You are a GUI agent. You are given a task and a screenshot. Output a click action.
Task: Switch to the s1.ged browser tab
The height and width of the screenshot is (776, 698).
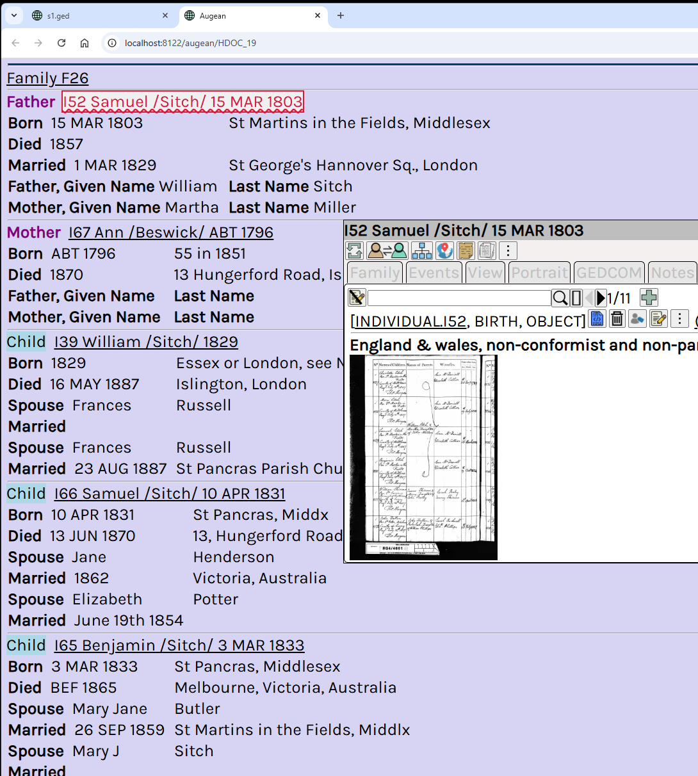[101, 16]
